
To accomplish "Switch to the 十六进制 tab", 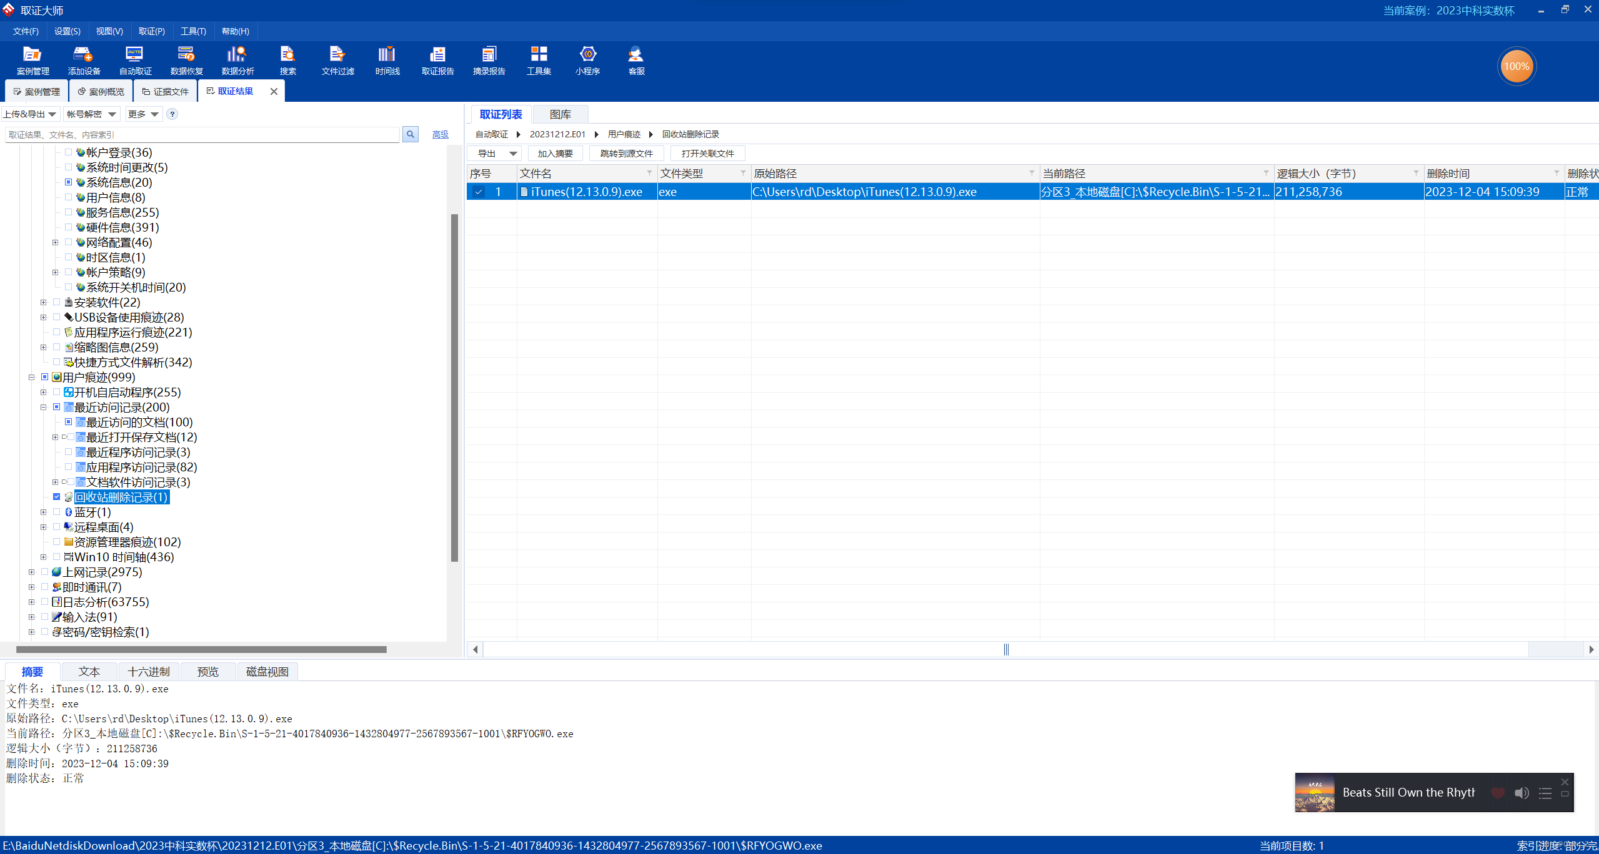I will [x=149, y=672].
